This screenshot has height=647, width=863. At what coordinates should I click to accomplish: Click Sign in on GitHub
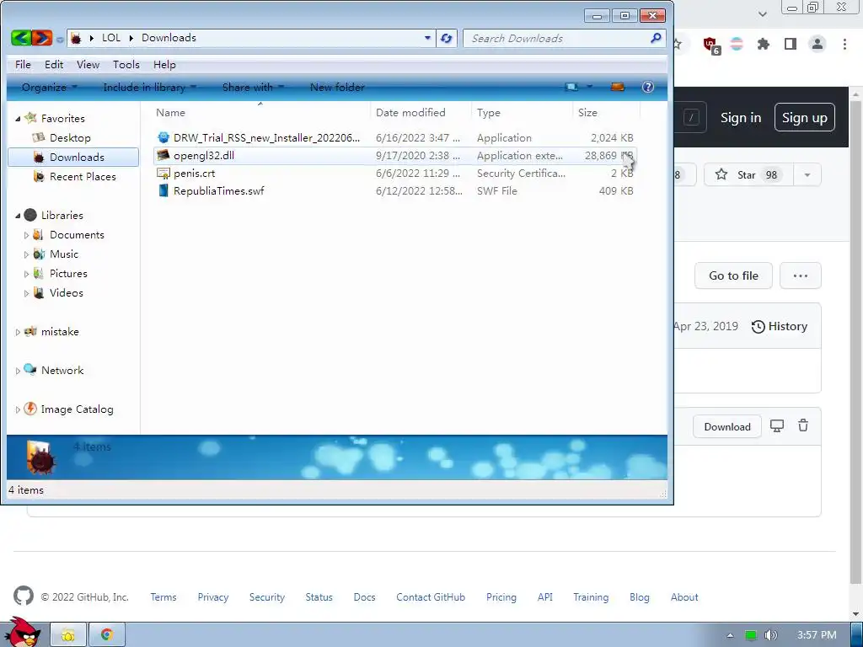pos(741,118)
